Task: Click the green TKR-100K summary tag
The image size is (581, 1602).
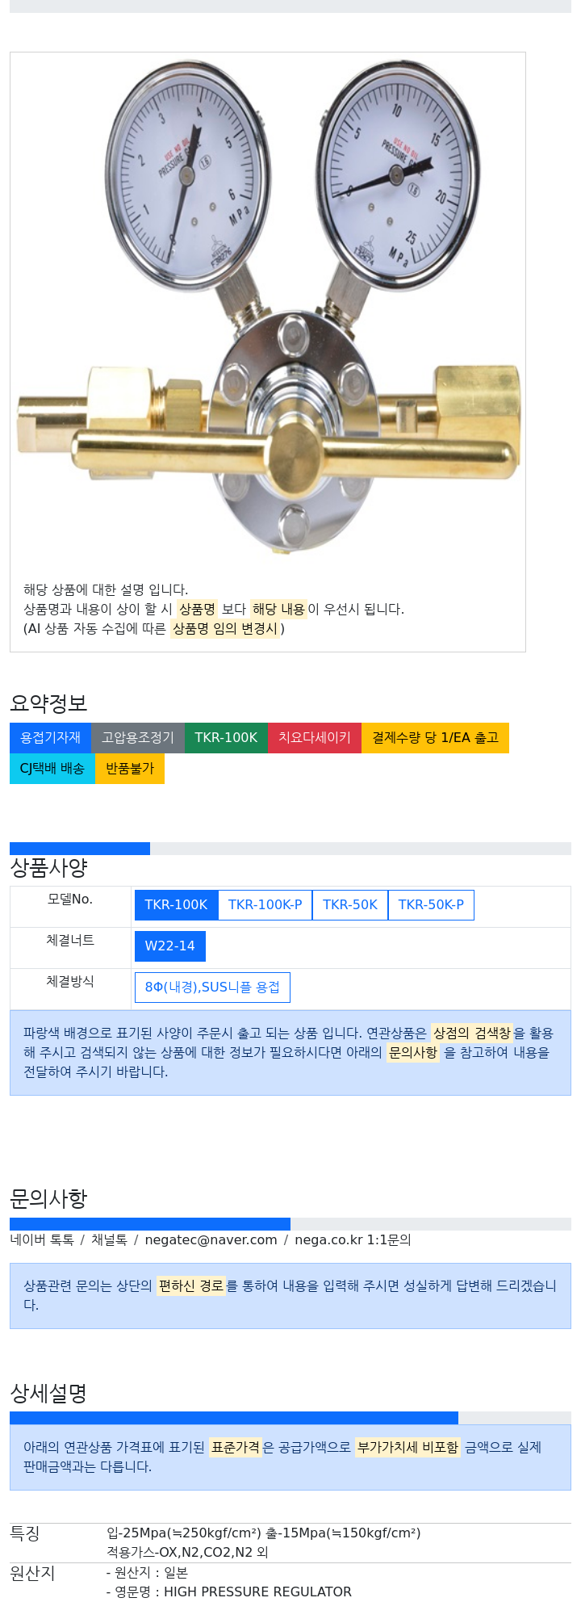Action: [x=226, y=738]
